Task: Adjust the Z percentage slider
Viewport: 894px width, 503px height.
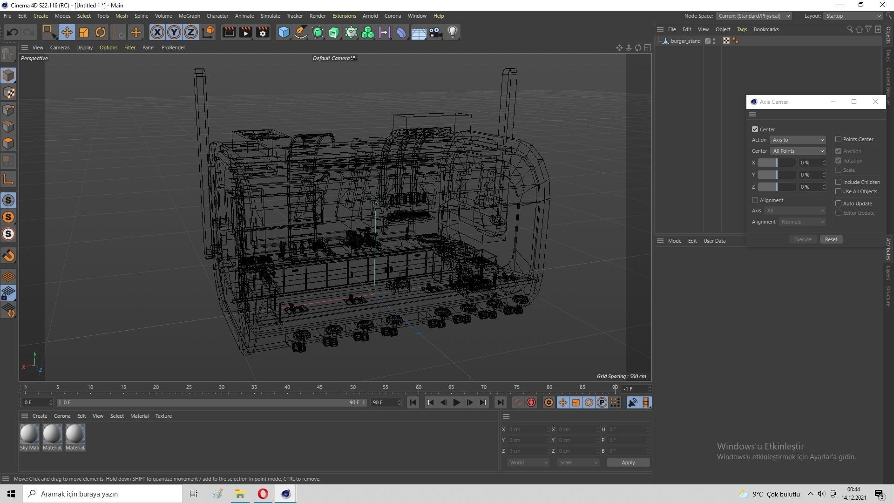Action: click(x=777, y=187)
